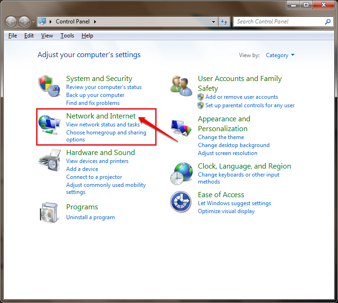
Task: Open the Help menu
Action: coord(87,36)
